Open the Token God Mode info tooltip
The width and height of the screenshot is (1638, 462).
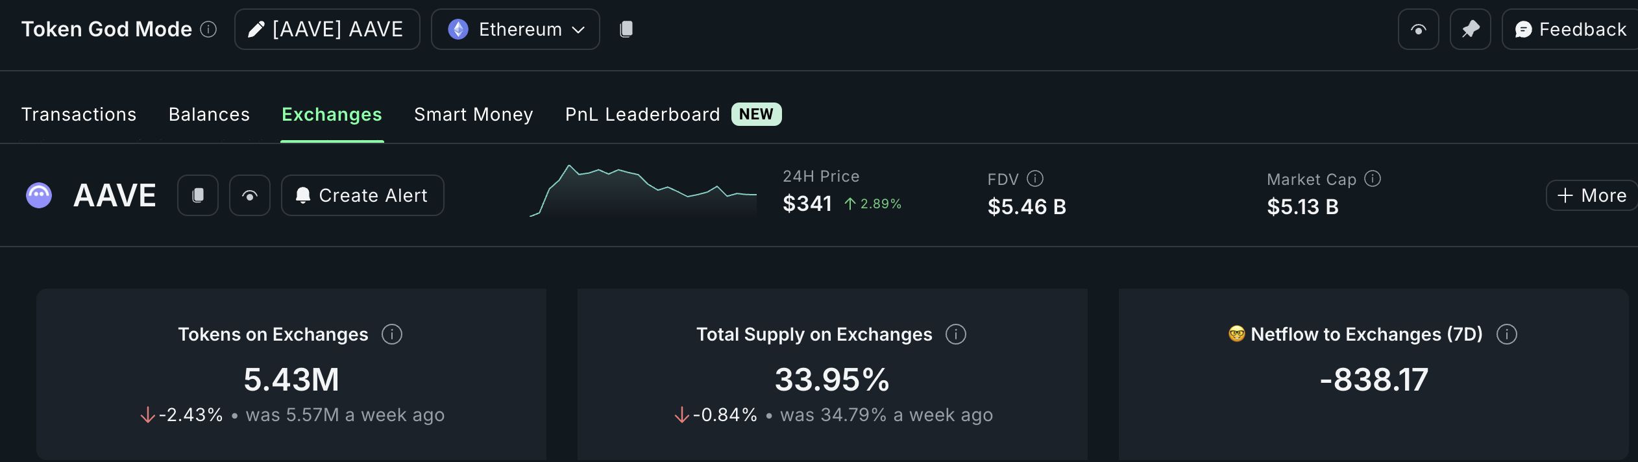tap(207, 29)
